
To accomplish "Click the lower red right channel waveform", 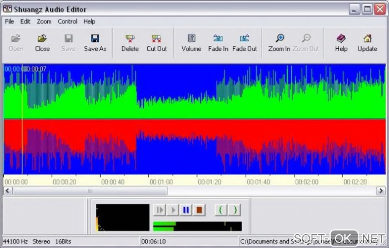I will [x=194, y=147].
